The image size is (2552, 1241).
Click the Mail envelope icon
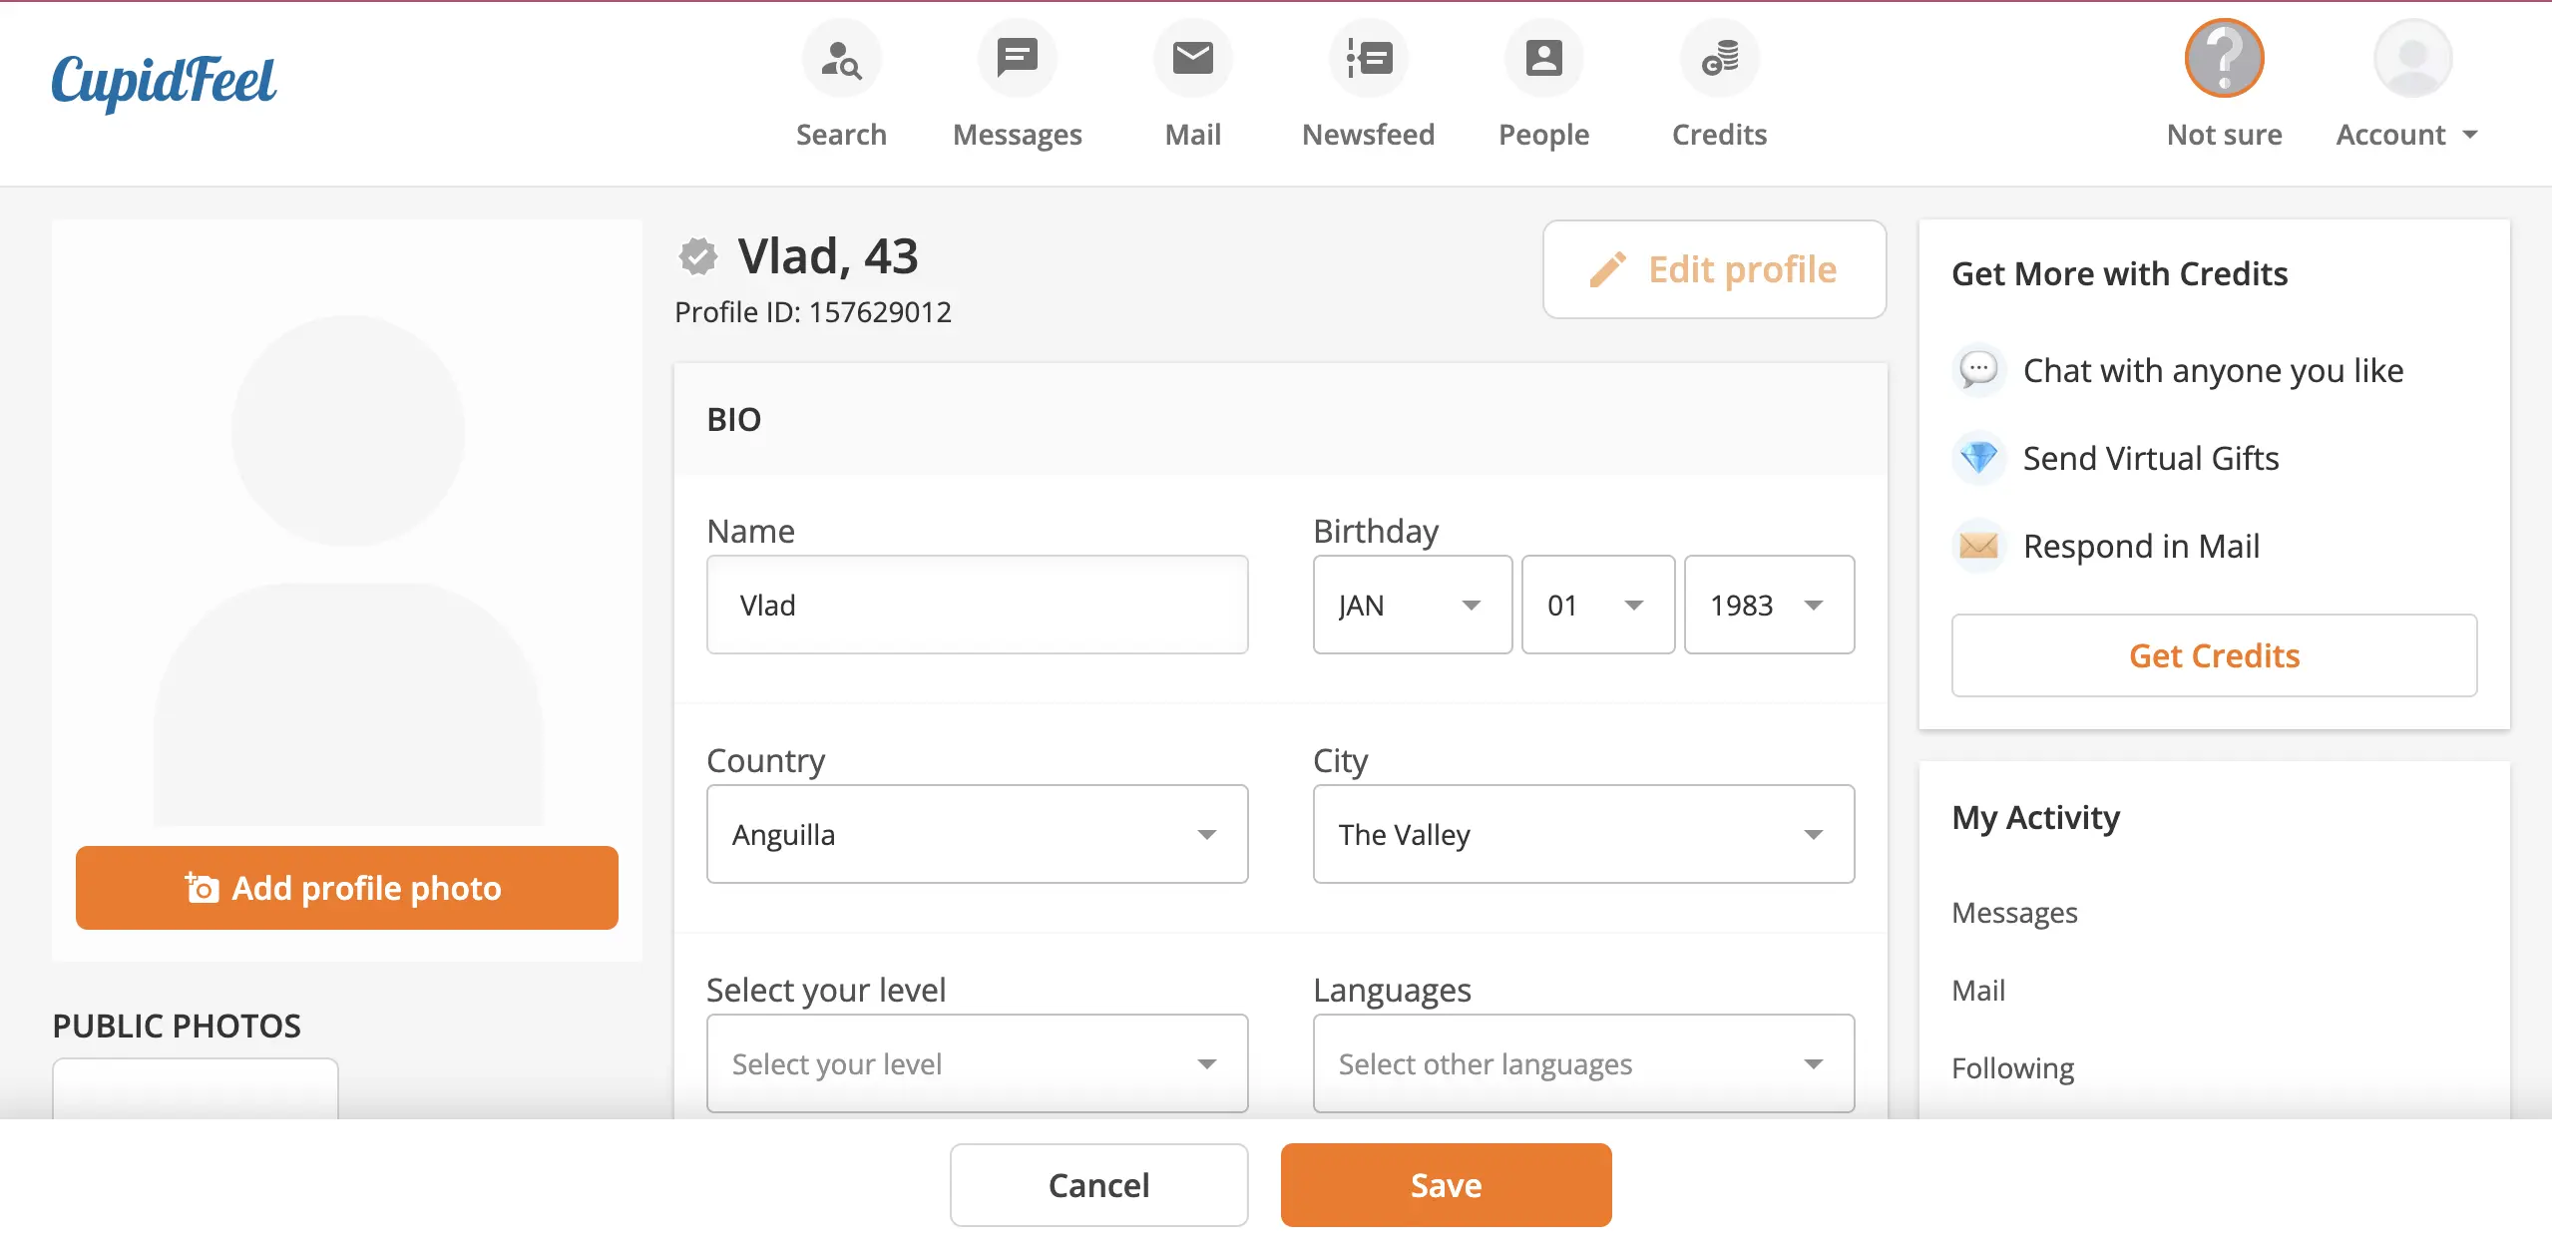point(1192,59)
